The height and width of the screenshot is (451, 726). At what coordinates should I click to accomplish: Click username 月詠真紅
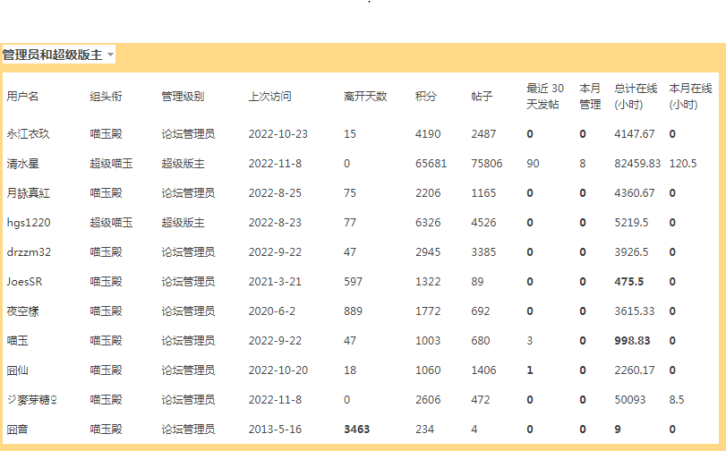(x=28, y=193)
